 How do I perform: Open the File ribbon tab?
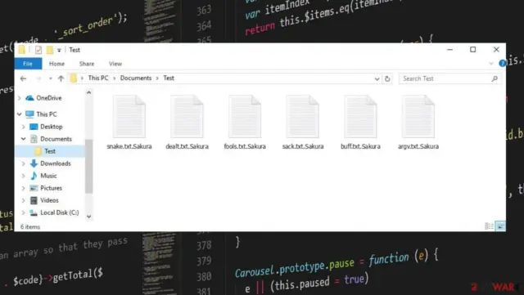point(28,64)
